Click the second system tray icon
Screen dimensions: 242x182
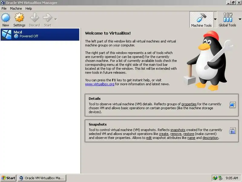tap(220, 178)
